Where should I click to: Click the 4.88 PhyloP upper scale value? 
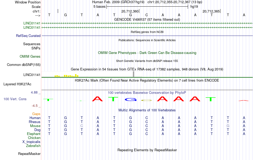[34, 92]
